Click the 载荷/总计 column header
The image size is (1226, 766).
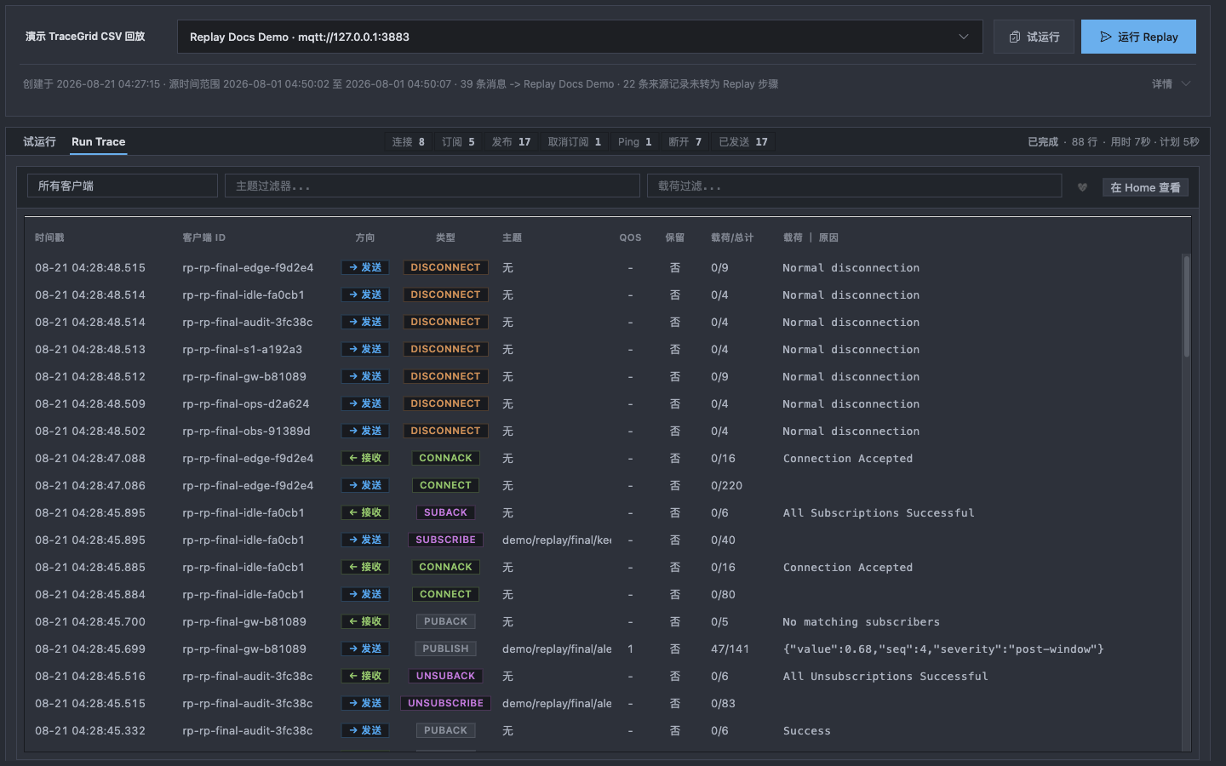(x=732, y=237)
